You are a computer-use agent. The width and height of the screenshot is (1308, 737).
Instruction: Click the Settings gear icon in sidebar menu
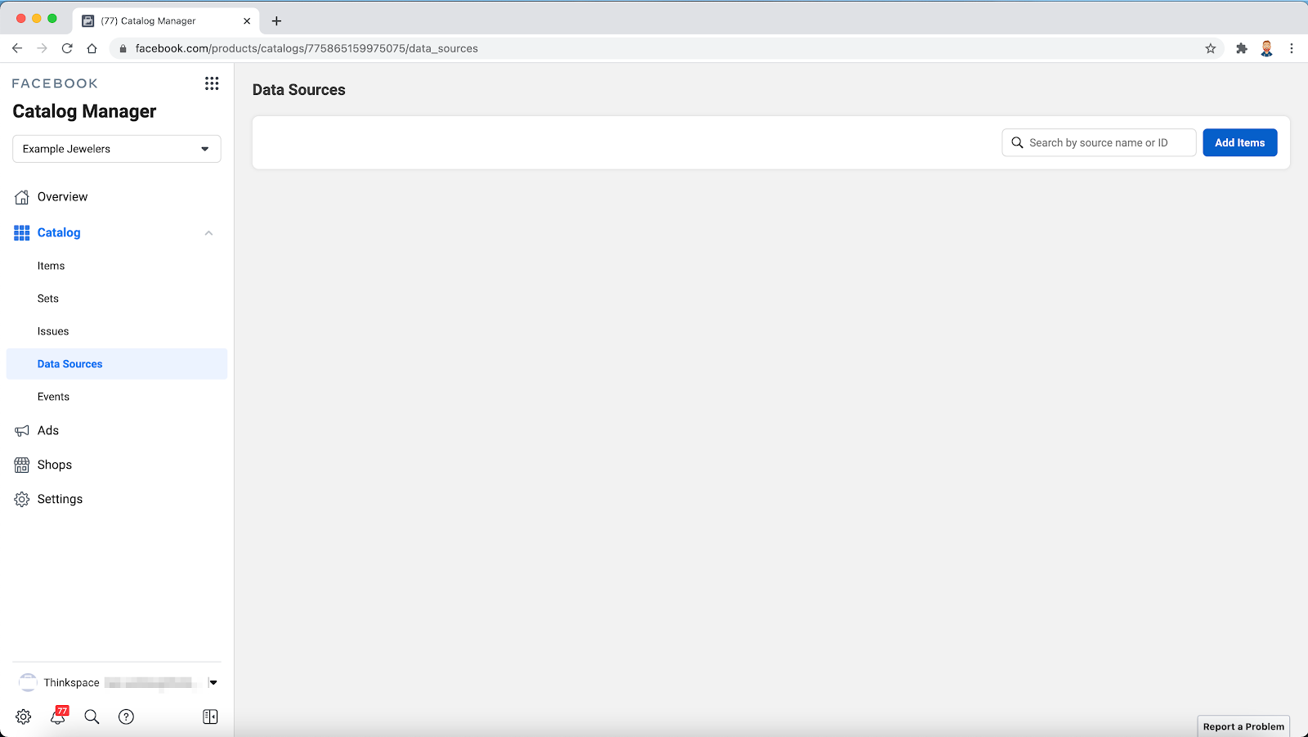click(x=22, y=500)
